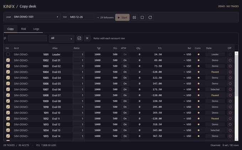
Task: Click the Acct column header
Action: coord(16,48)
